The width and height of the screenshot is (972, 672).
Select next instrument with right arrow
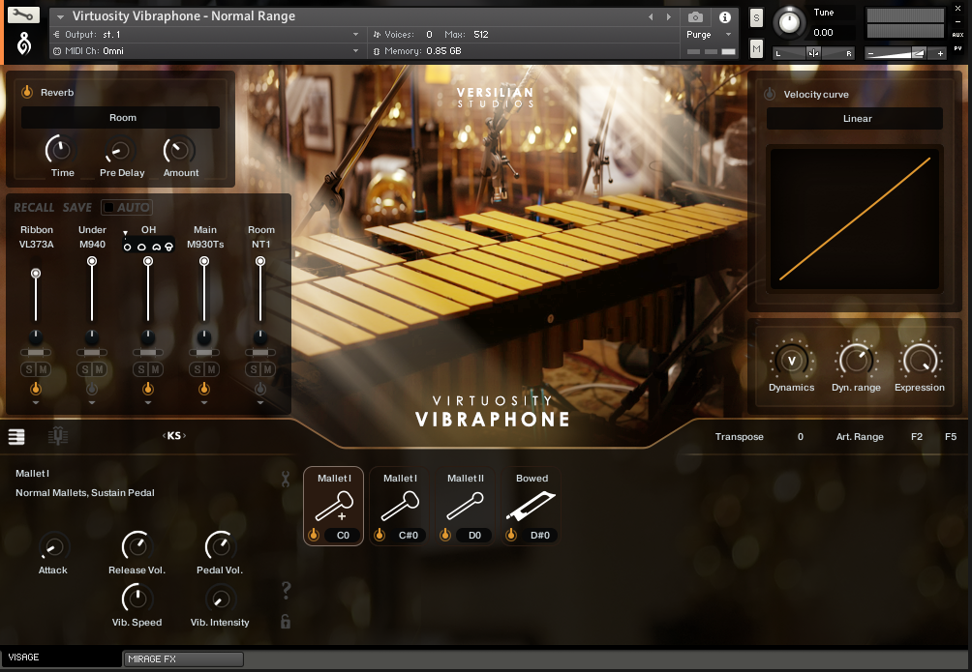[668, 17]
